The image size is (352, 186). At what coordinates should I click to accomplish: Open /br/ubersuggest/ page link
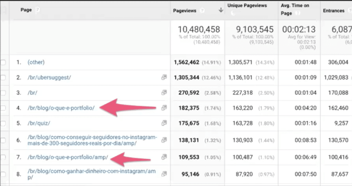pos(49,77)
